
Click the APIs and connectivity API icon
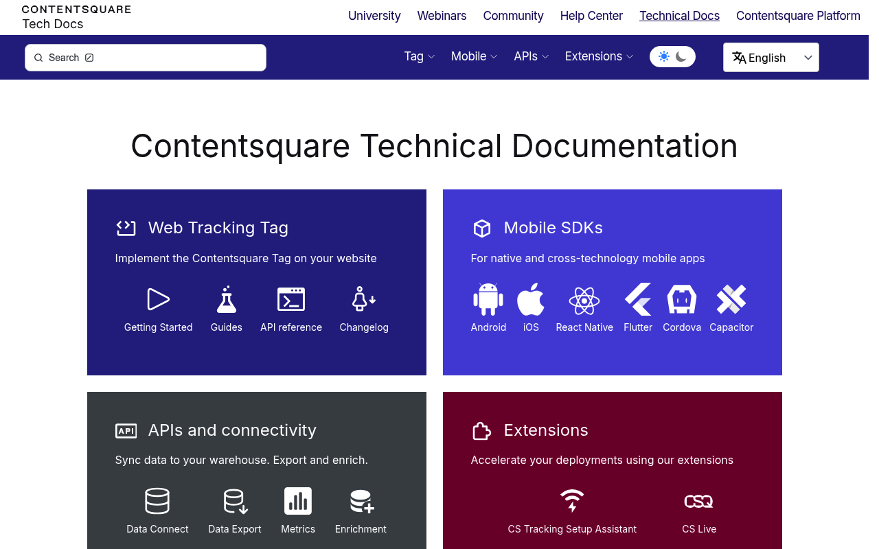[126, 431]
